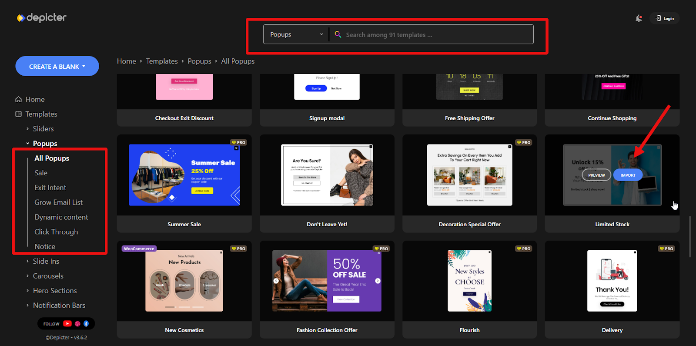Collapse the Popups tree section
The height and width of the screenshot is (346, 696).
[27, 144]
